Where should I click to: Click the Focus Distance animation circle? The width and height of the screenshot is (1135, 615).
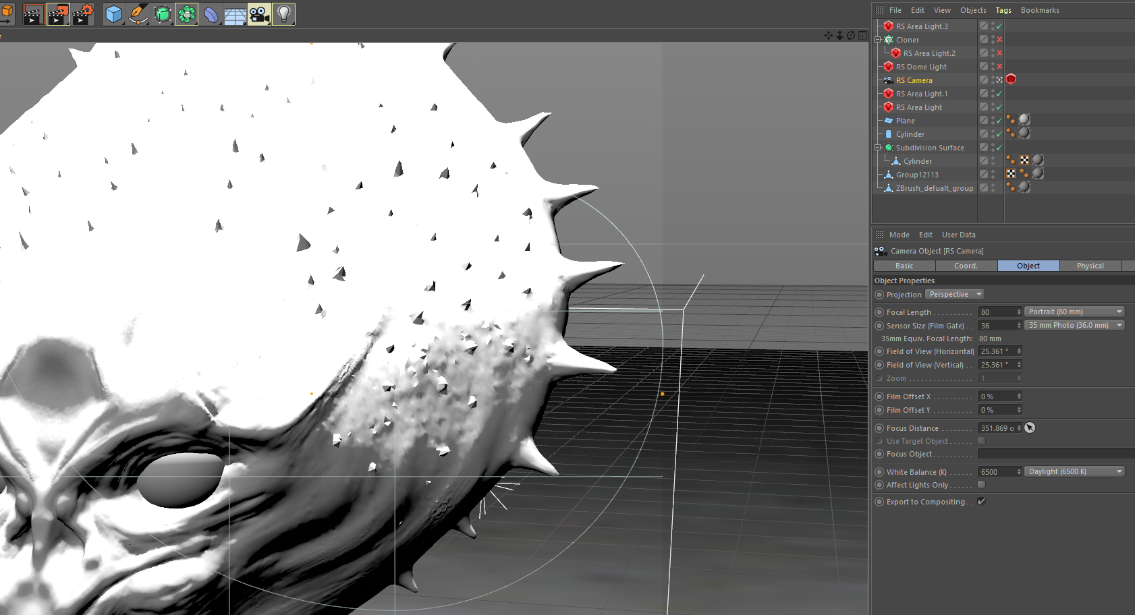[879, 428]
